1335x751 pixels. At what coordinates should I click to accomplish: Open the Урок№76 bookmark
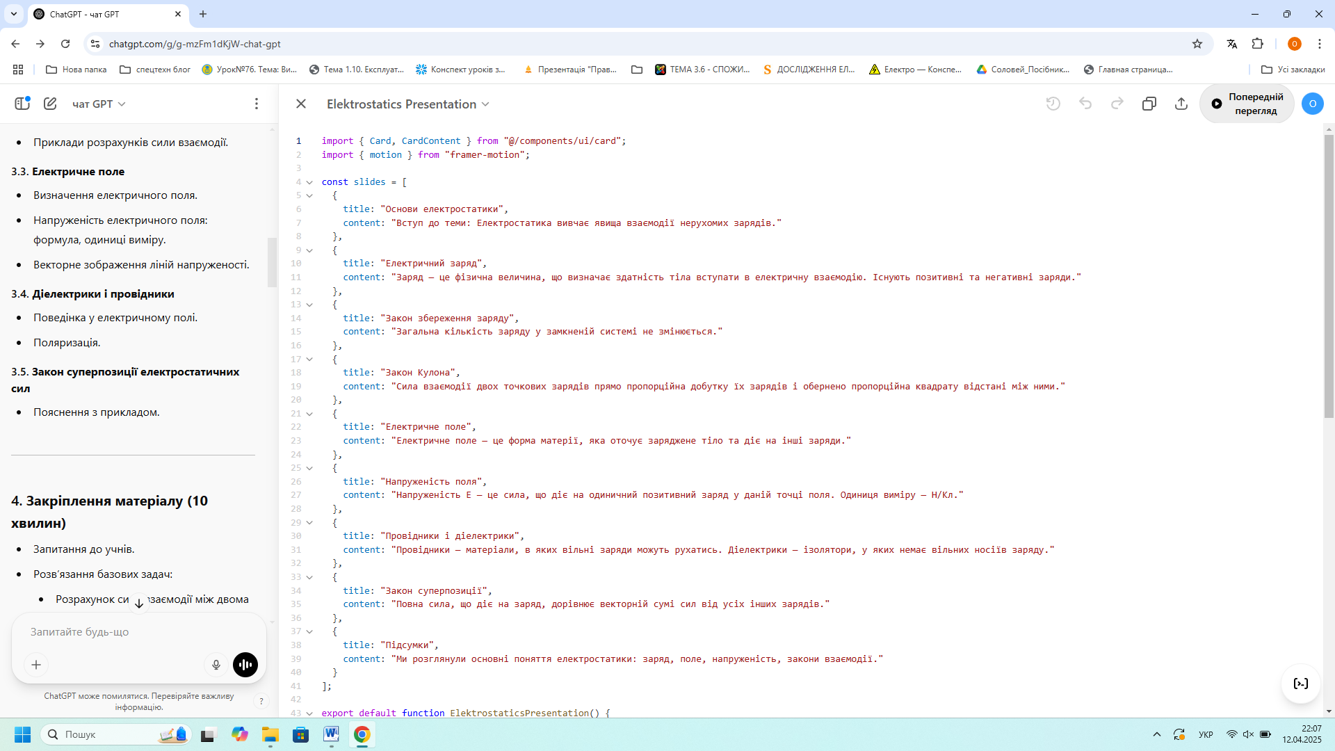(249, 70)
